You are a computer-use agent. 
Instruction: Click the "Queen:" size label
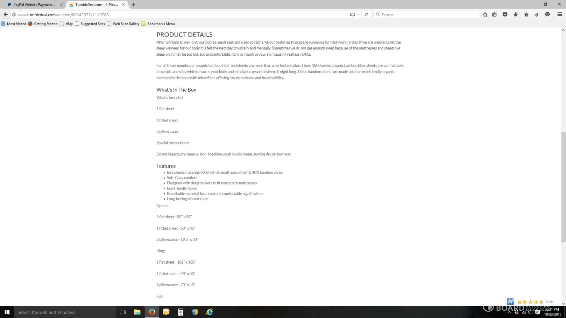tap(162, 206)
